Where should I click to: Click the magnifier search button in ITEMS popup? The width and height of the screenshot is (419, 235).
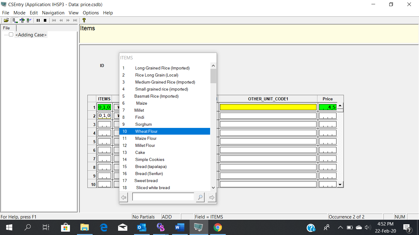click(x=200, y=197)
